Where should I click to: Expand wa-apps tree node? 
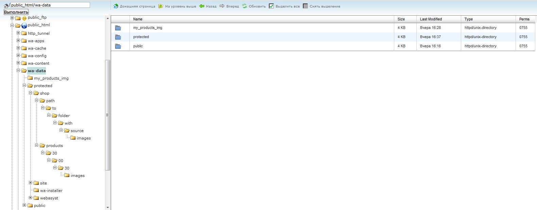point(18,41)
